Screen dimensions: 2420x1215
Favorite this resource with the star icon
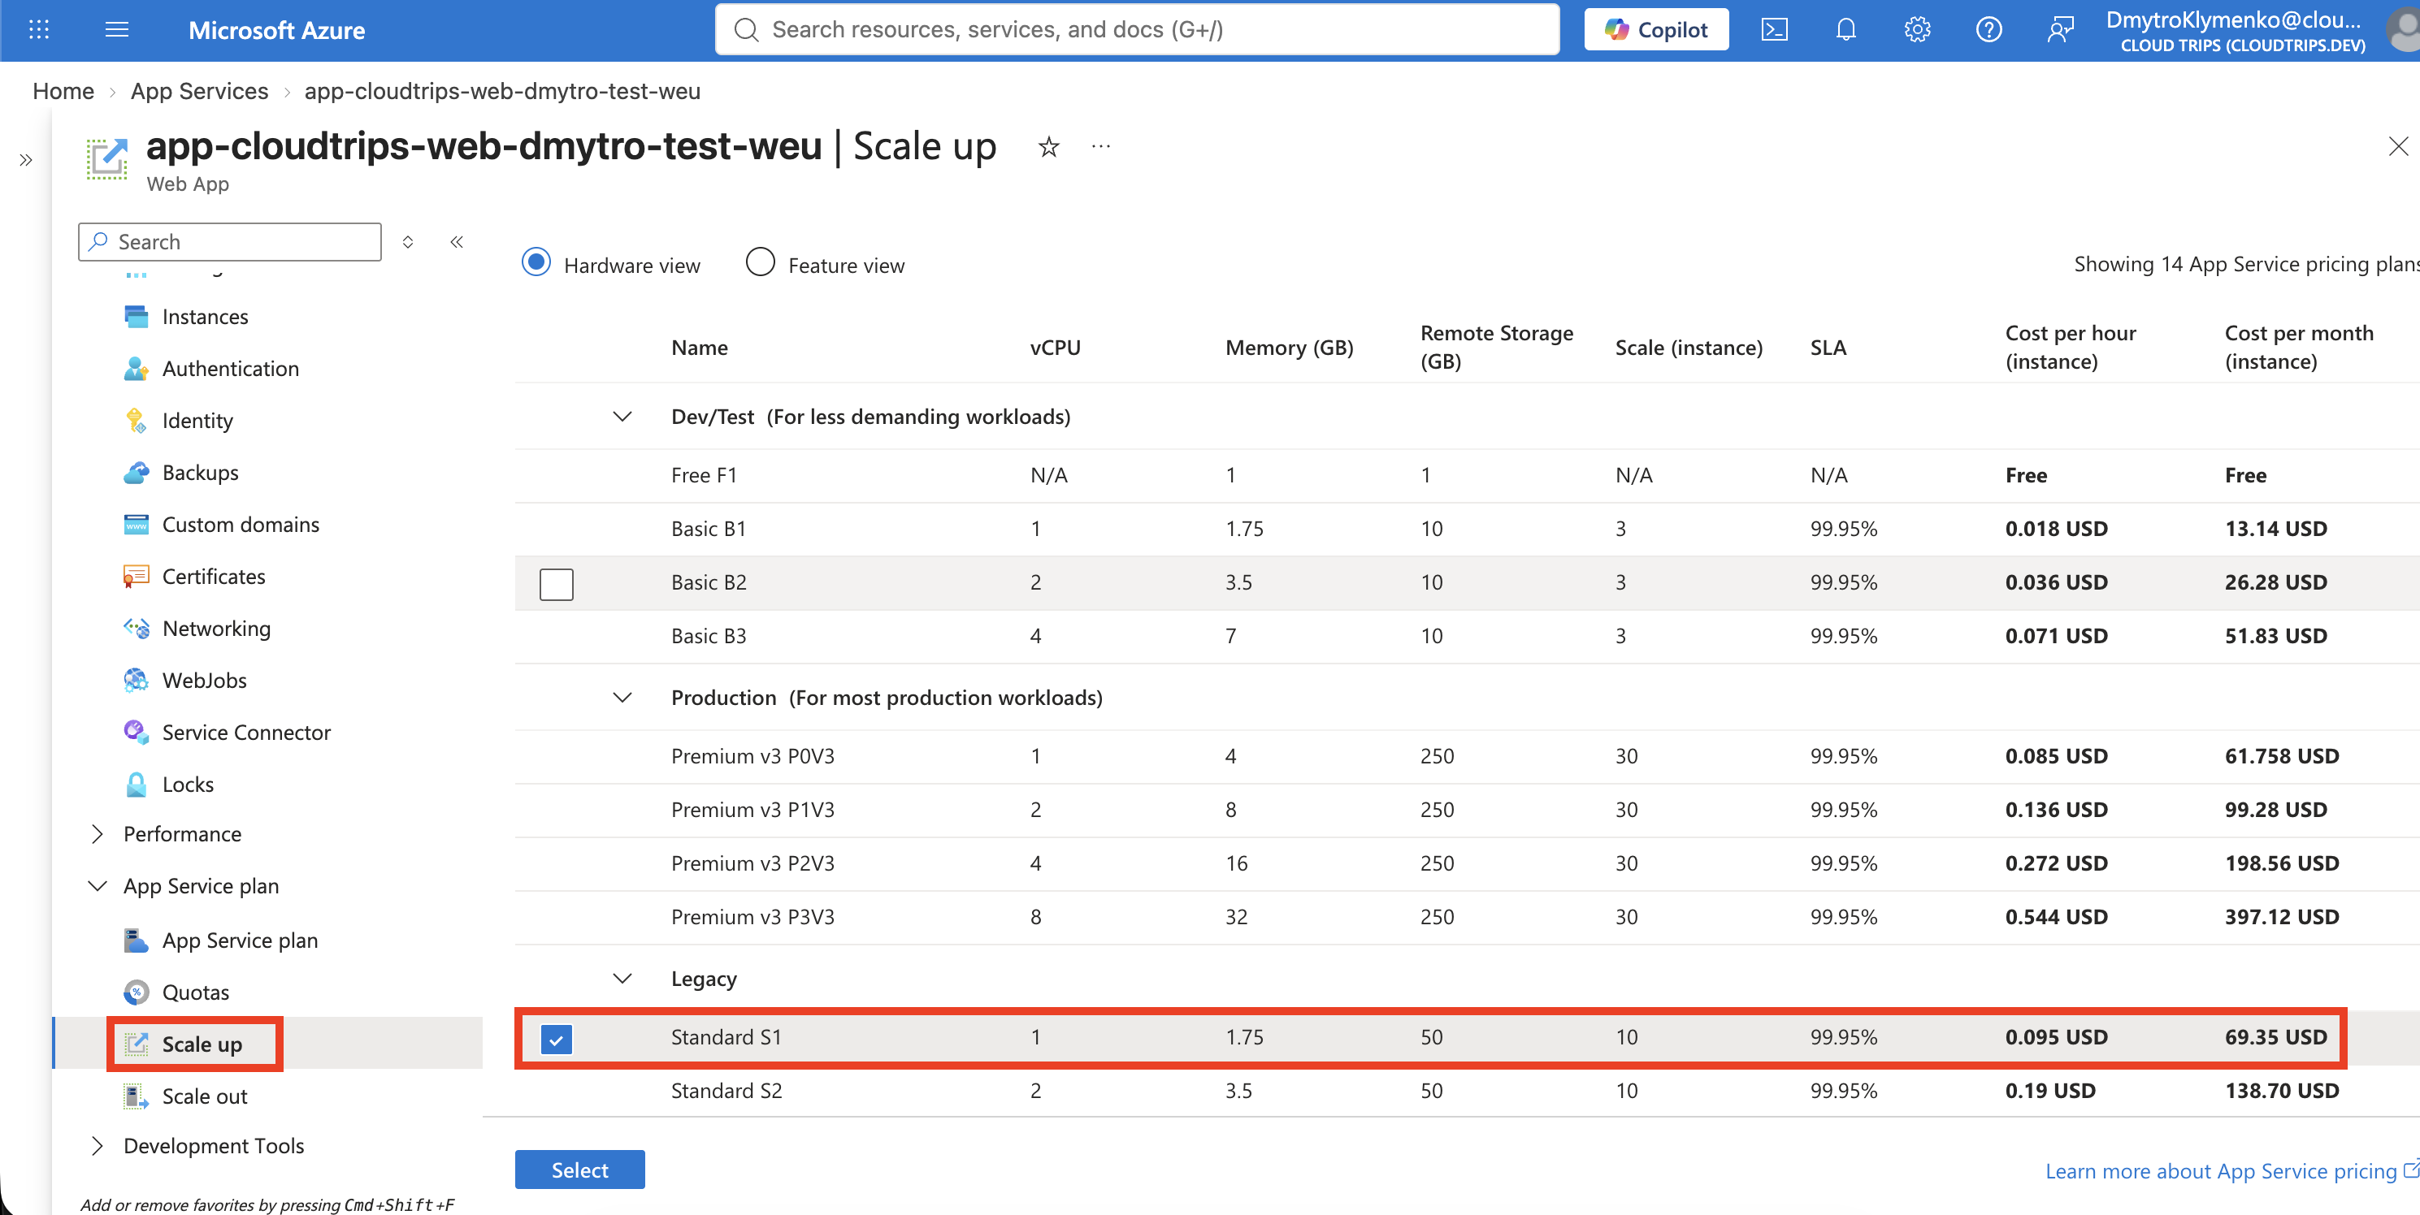click(1048, 146)
